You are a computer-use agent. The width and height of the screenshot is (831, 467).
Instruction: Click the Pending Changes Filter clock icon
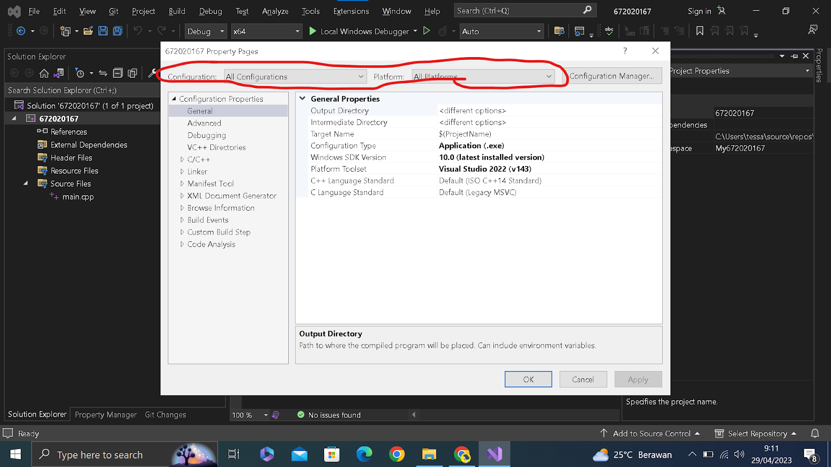[79, 73]
